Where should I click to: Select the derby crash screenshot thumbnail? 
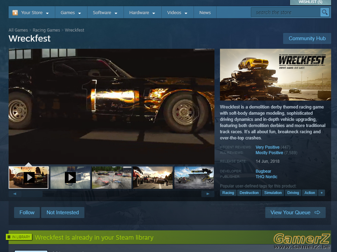[x=112, y=177]
